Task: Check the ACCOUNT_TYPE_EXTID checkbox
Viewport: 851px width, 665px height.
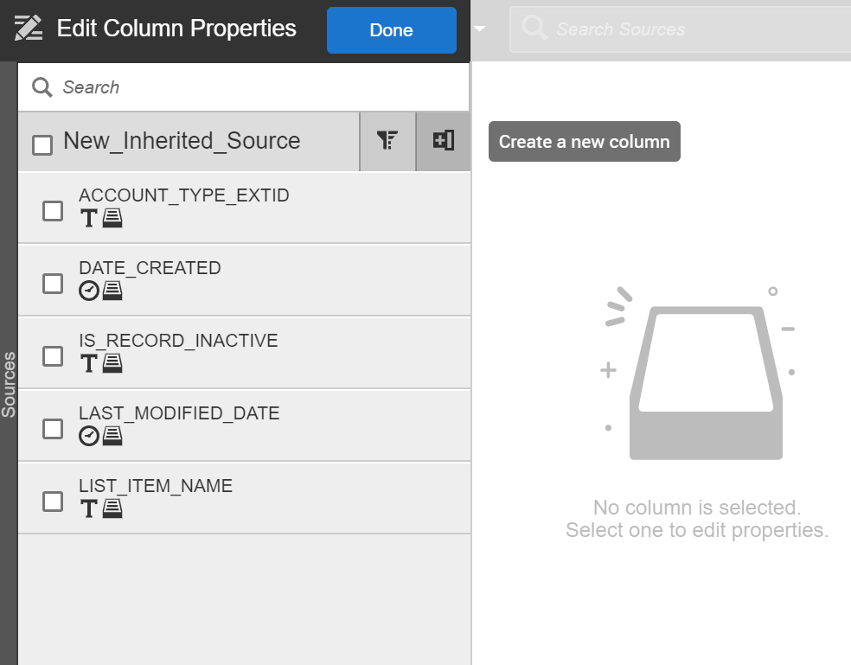Action: tap(53, 211)
